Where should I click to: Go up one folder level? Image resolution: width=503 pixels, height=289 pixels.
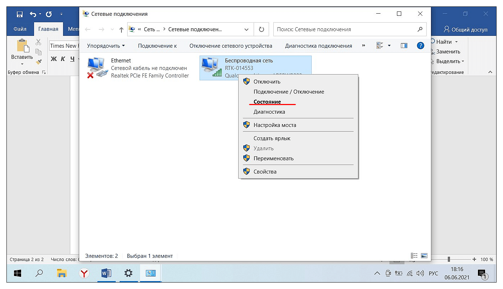pyautogui.click(x=121, y=29)
